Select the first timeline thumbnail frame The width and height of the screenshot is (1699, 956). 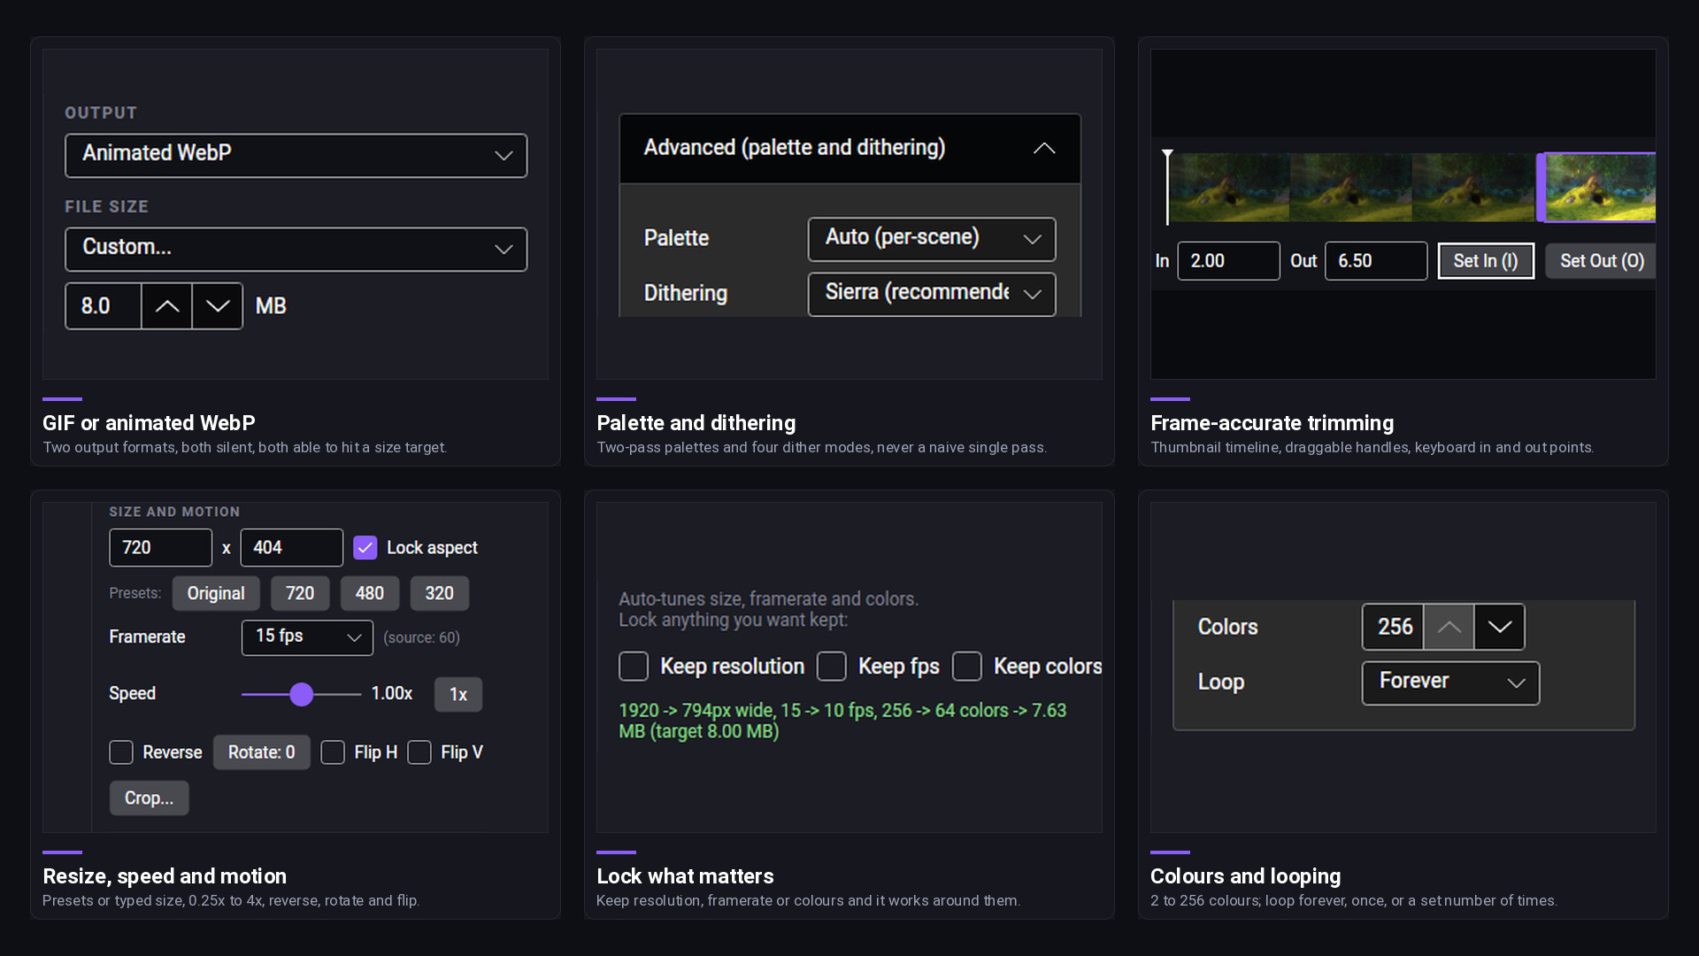click(x=1229, y=187)
